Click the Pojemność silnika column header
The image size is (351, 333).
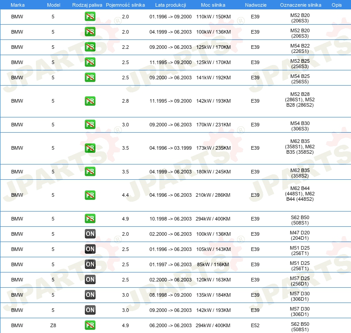pos(125,5)
